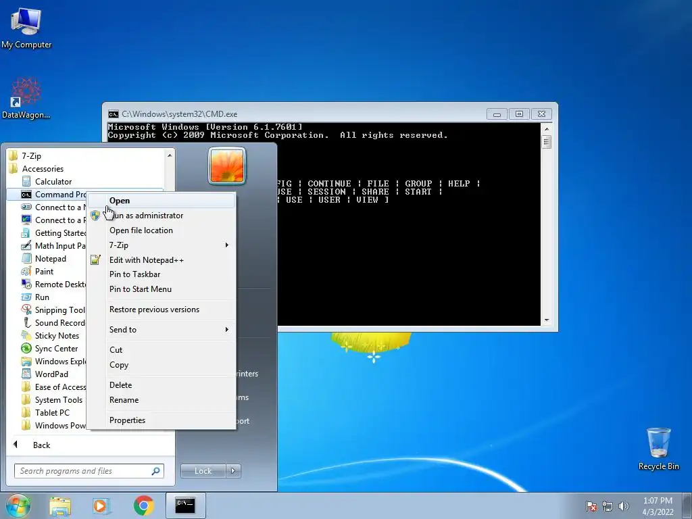
Task: Open the shutdown options arrow
Action: tap(233, 471)
